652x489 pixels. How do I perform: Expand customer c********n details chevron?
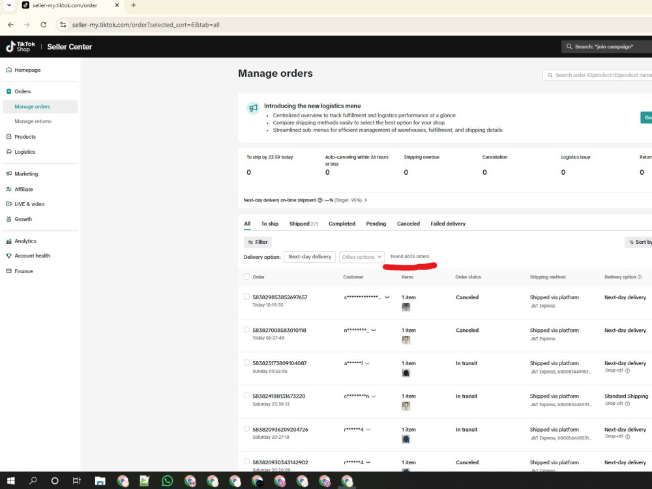point(374,396)
